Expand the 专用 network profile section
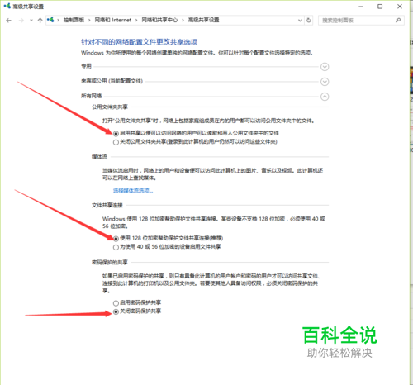The height and width of the screenshot is (385, 413). (x=325, y=67)
